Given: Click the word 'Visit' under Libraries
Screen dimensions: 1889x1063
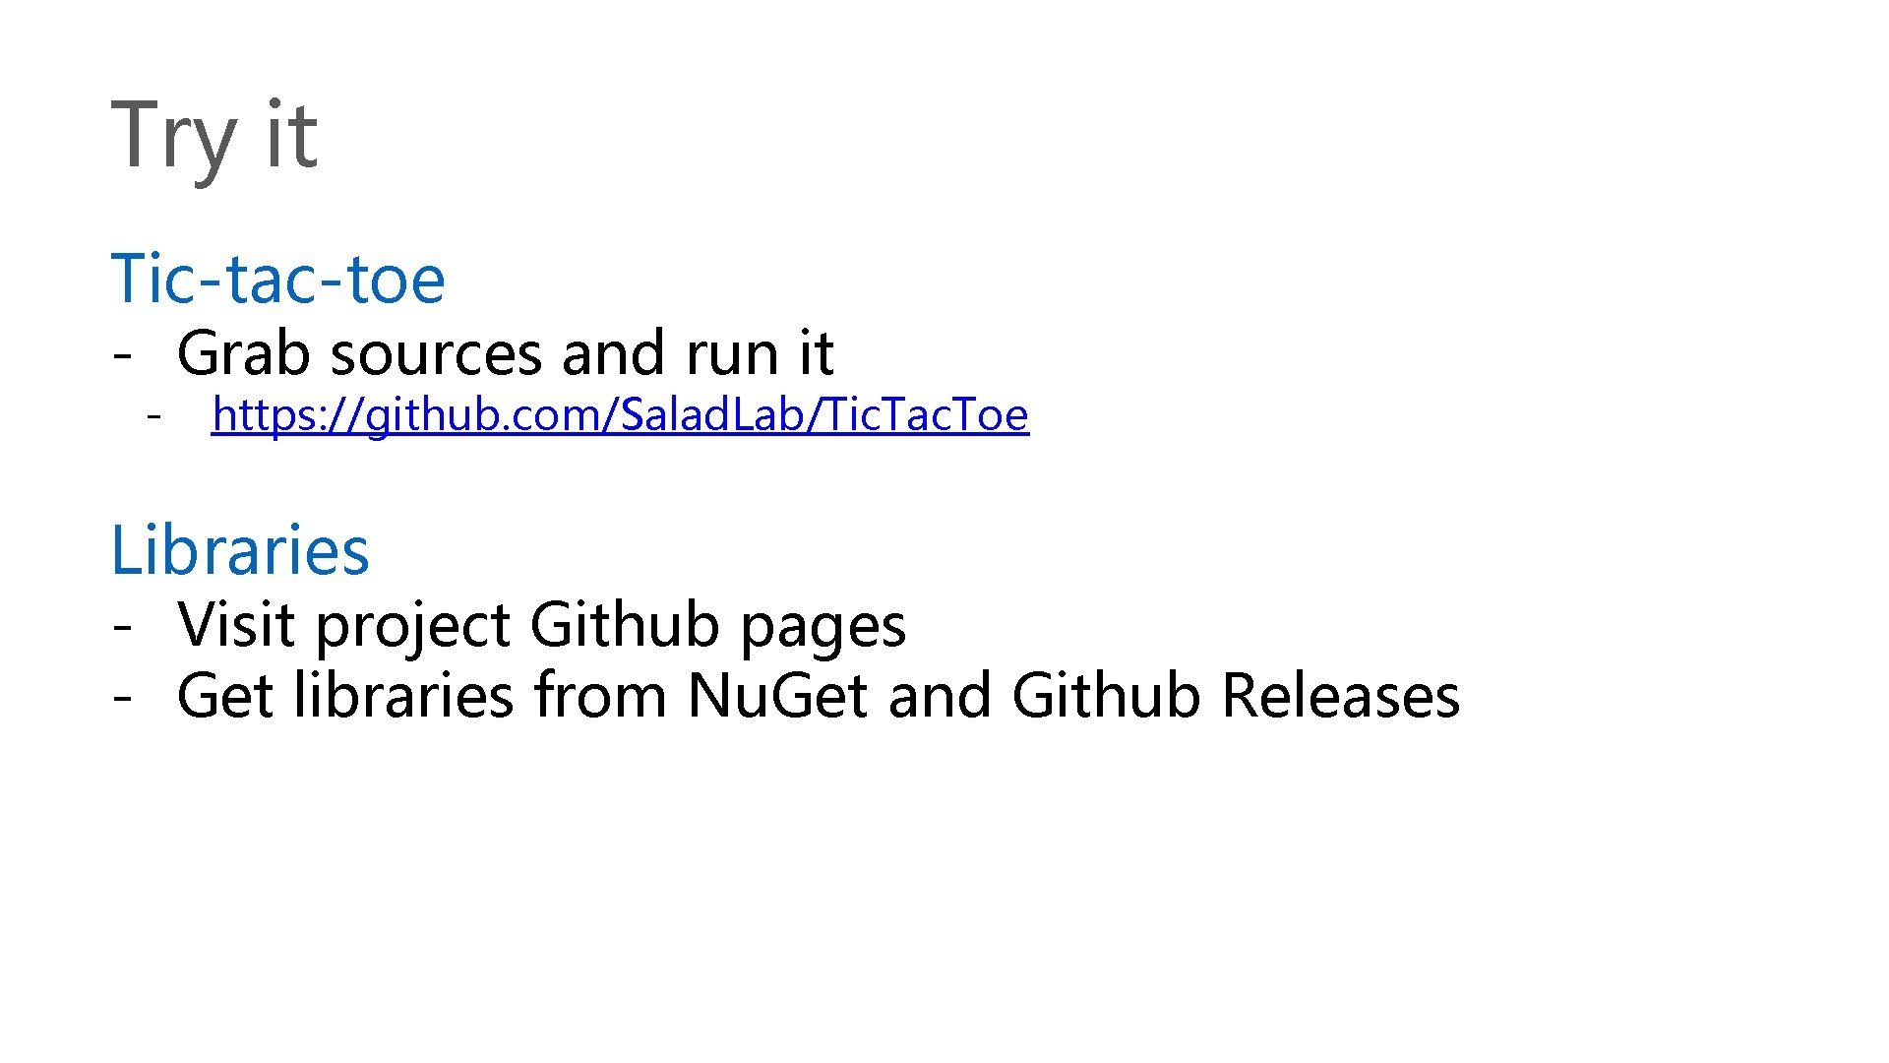Looking at the screenshot, I should 235,625.
